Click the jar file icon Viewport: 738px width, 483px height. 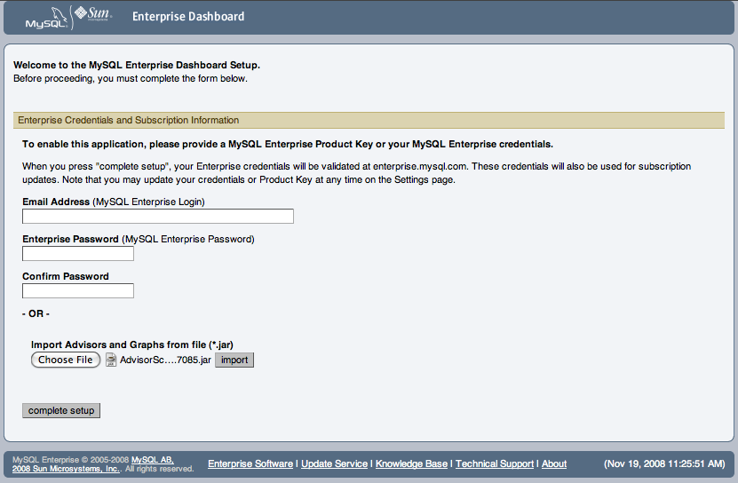point(111,360)
